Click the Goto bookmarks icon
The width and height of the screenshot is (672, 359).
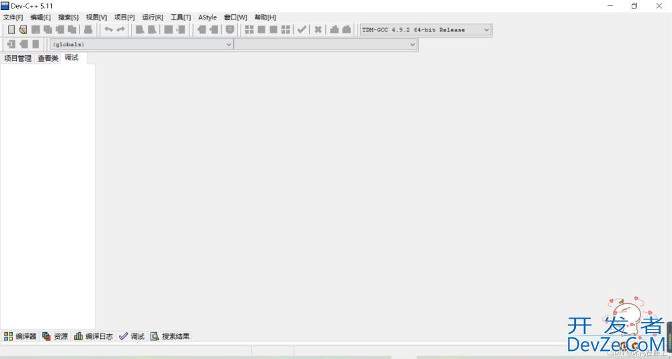click(36, 44)
